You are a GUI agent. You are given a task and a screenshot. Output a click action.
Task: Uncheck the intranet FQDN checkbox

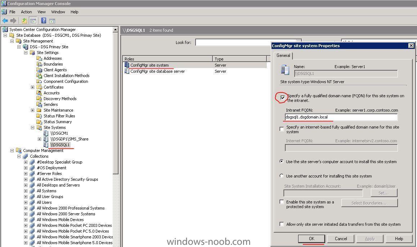[x=282, y=98]
